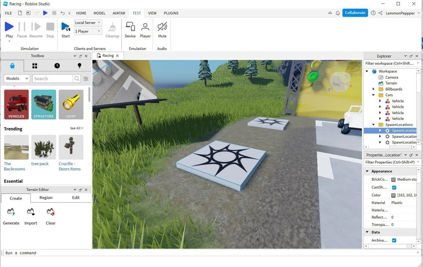Image resolution: width=423 pixels, height=267 pixels.
Task: Open the tree pack asset link
Action: point(40,164)
